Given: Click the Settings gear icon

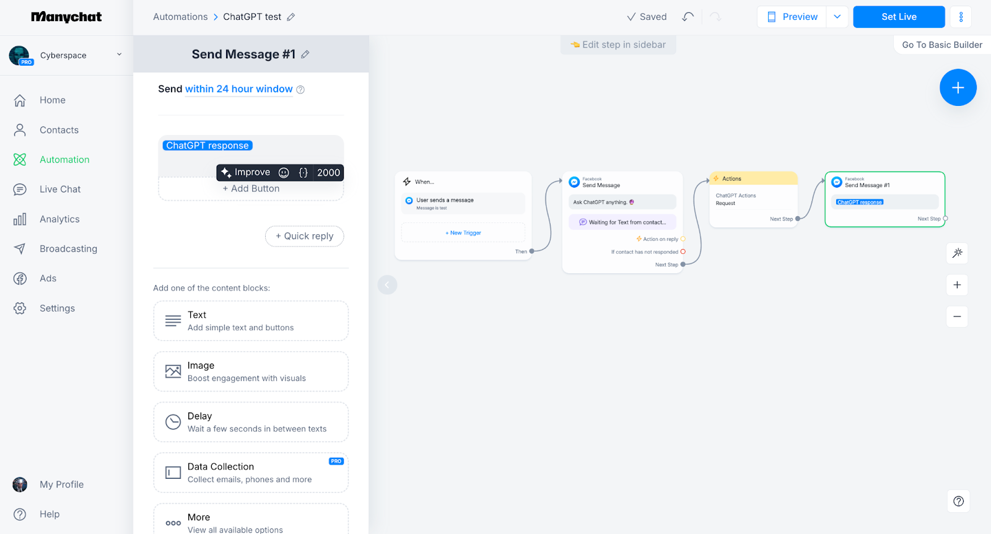Looking at the screenshot, I should (20, 308).
